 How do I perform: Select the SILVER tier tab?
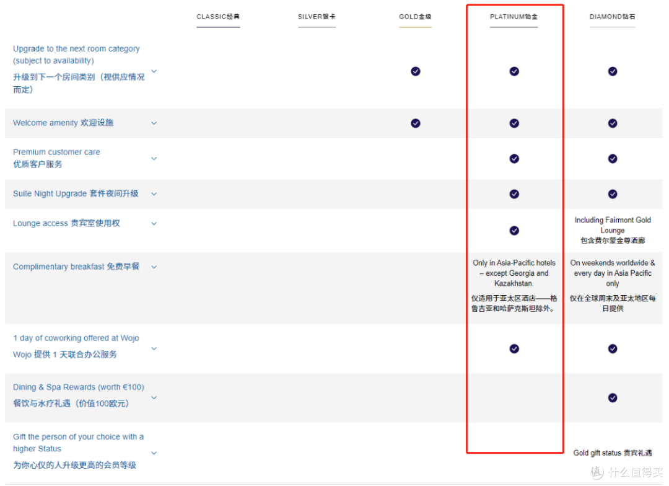tap(317, 17)
